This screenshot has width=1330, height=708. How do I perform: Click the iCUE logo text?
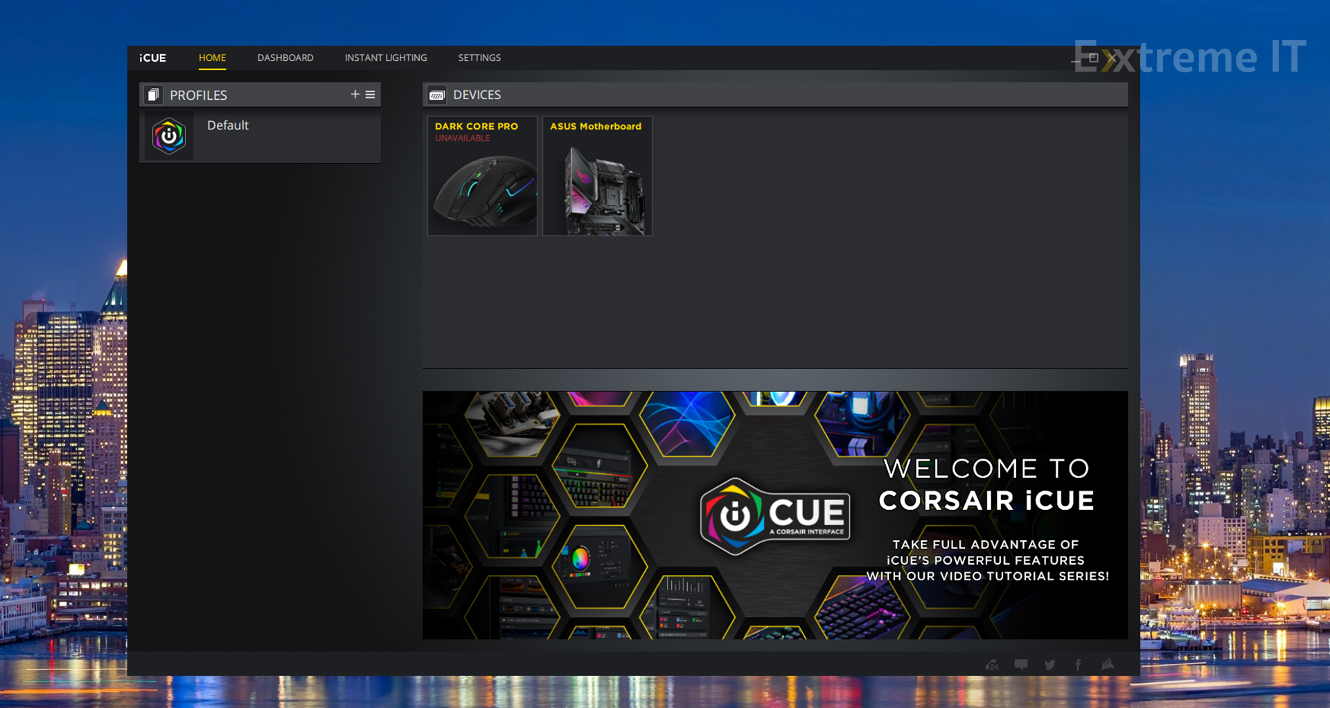click(x=152, y=57)
